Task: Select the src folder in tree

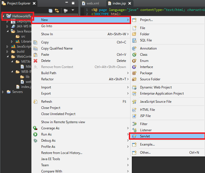Action: point(20,36)
